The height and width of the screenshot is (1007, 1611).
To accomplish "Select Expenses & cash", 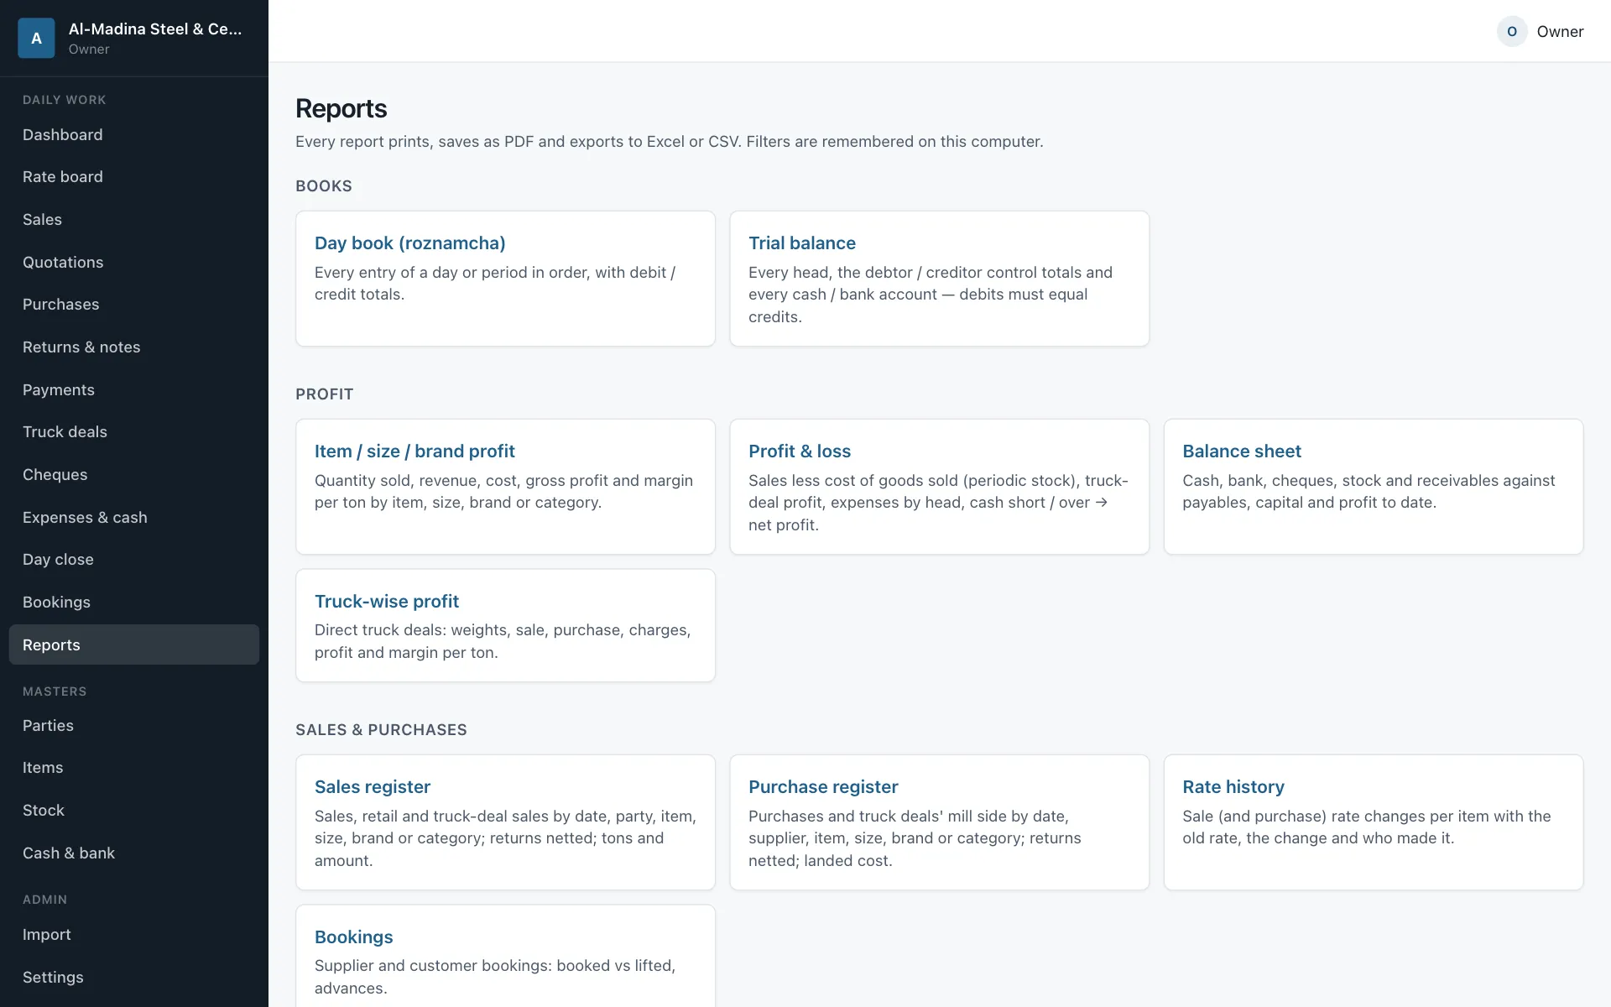I will point(134,517).
